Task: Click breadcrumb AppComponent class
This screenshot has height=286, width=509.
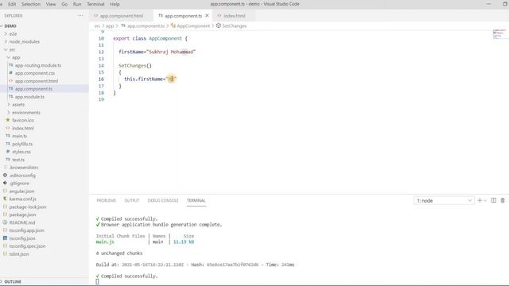Action: pos(193,26)
